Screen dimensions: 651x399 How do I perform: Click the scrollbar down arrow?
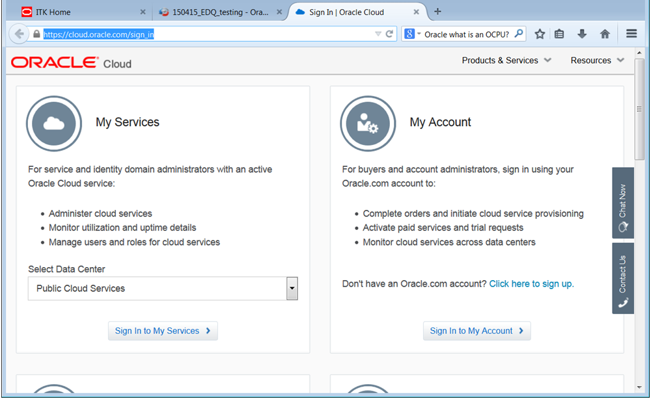tap(639, 388)
